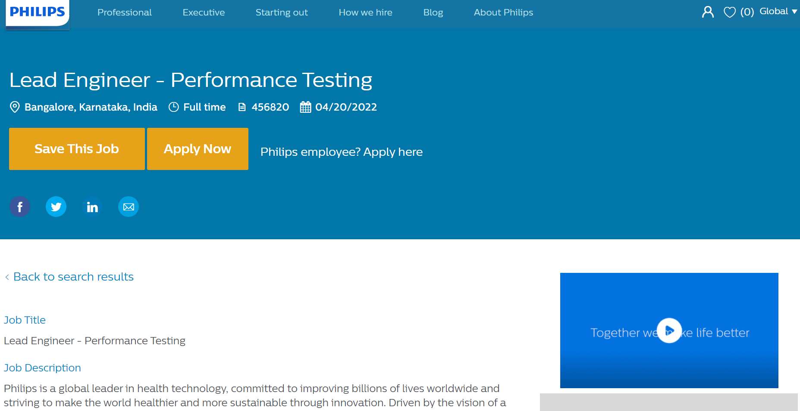Open the Executive menu
This screenshot has width=800, height=411.
click(x=204, y=12)
